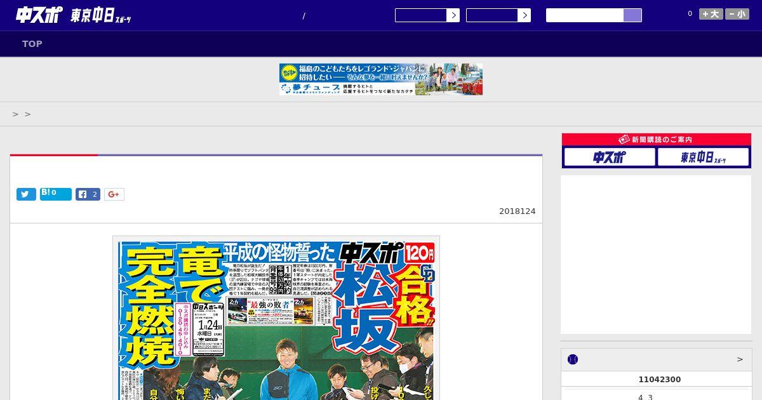Click Hatena Bookmark B! share button

[x=56, y=194]
